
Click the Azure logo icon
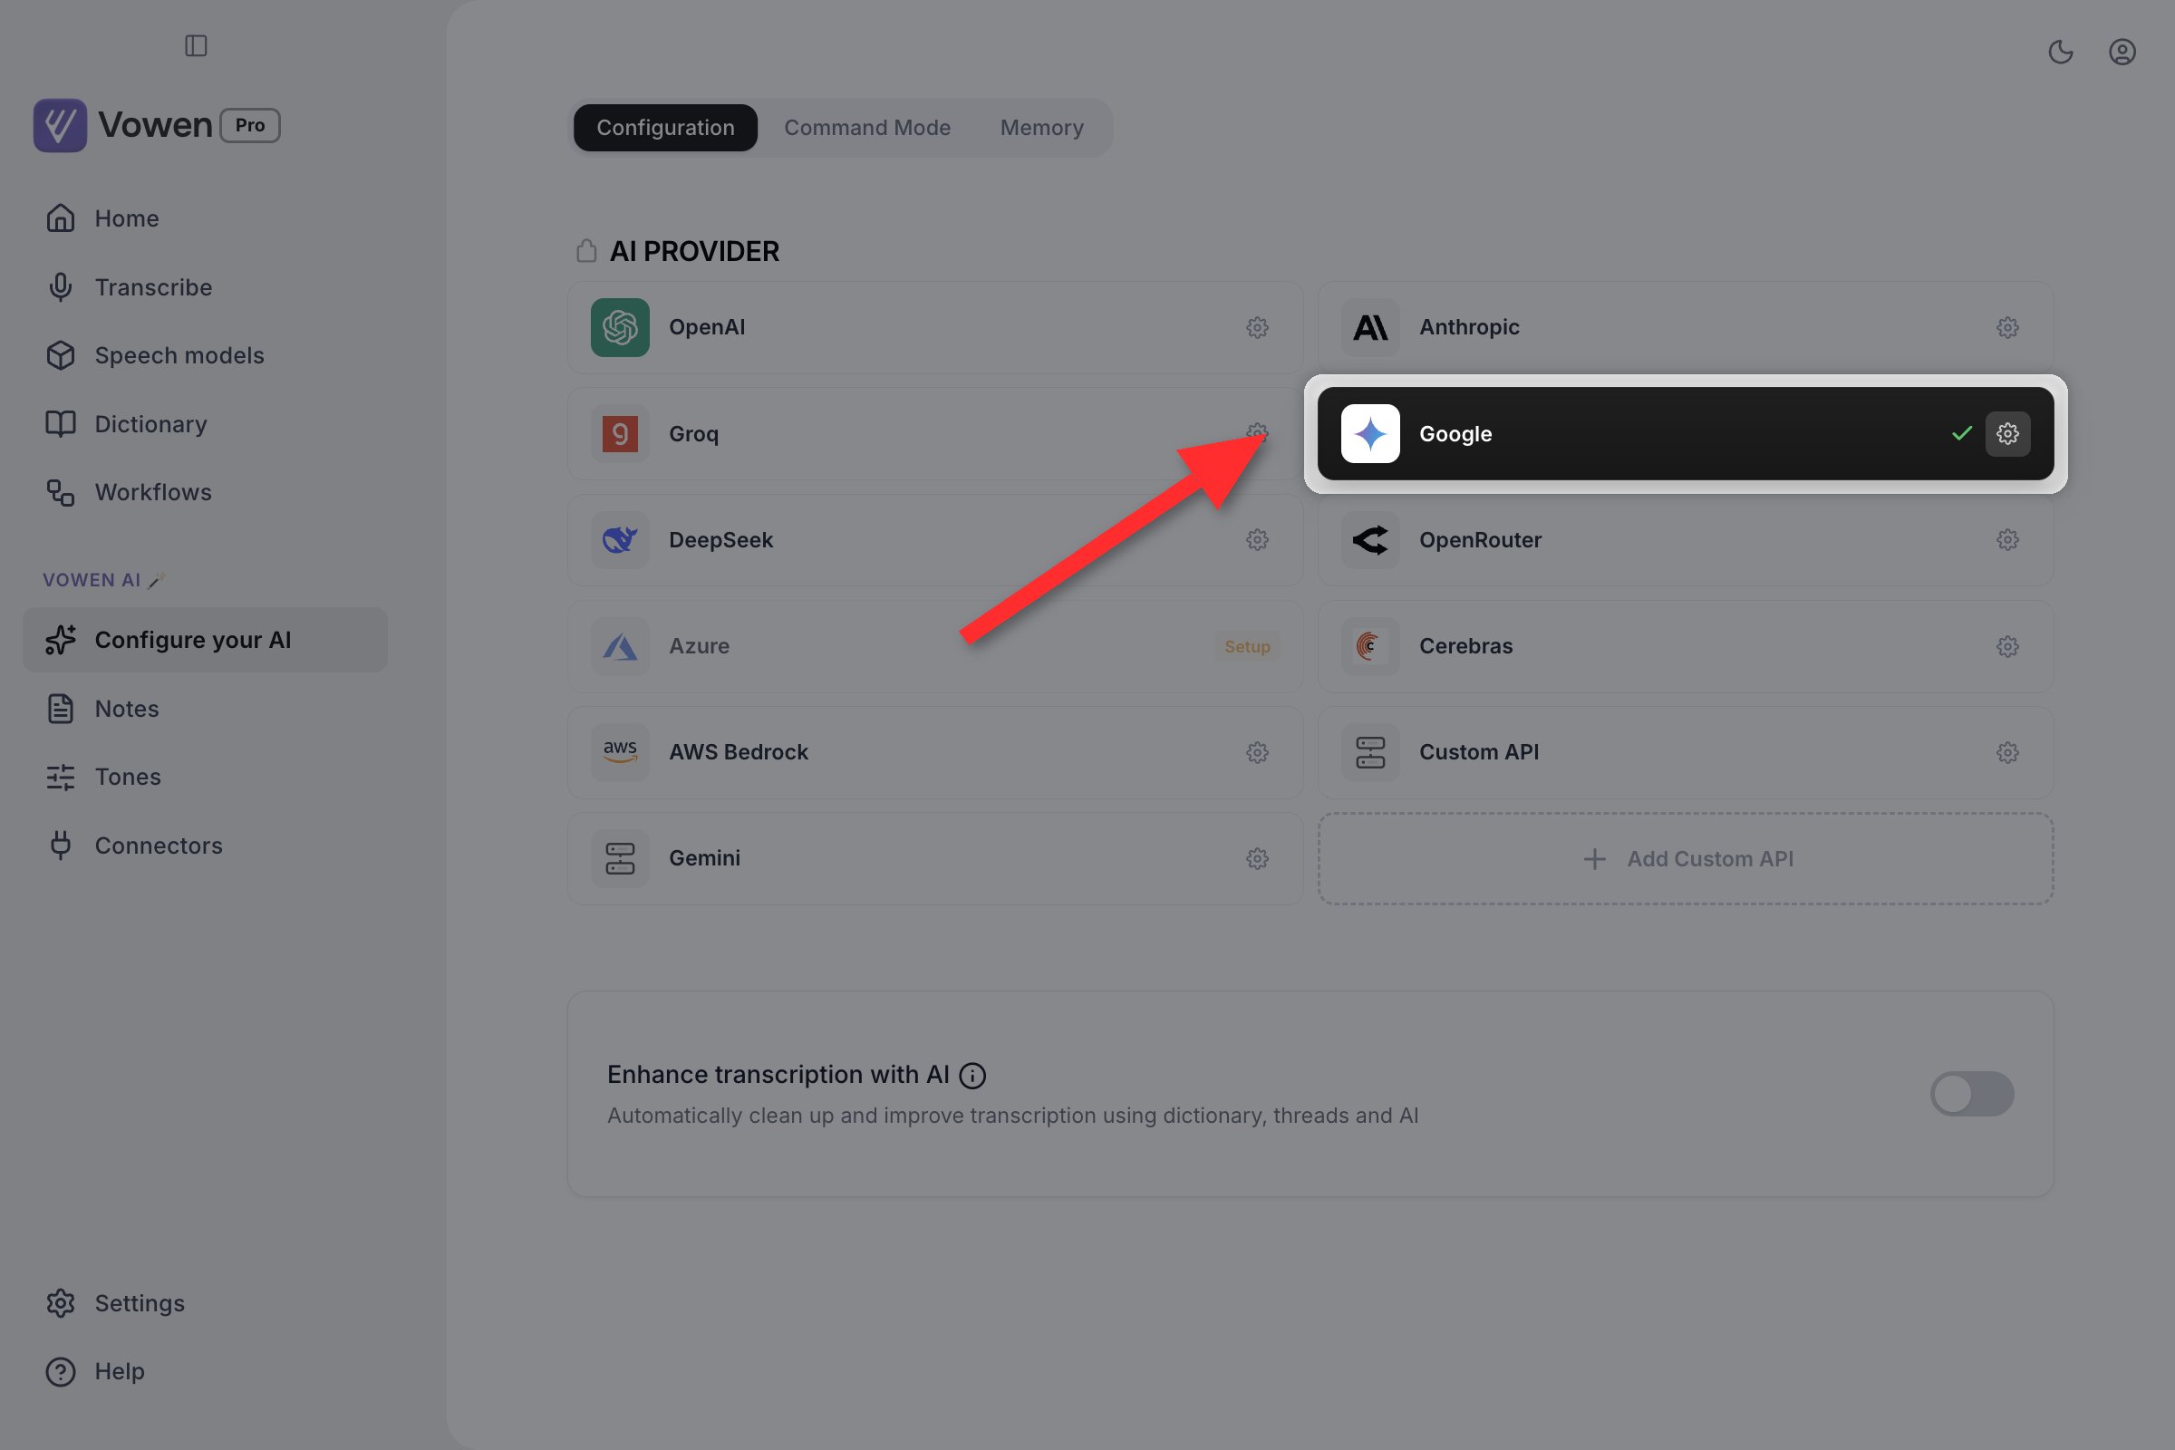(620, 646)
